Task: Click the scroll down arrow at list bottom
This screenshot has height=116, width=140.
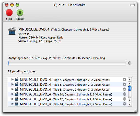Action: (130, 104)
